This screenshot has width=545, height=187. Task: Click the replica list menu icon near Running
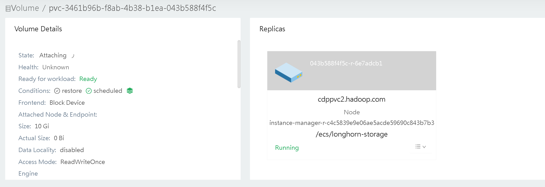click(418, 146)
